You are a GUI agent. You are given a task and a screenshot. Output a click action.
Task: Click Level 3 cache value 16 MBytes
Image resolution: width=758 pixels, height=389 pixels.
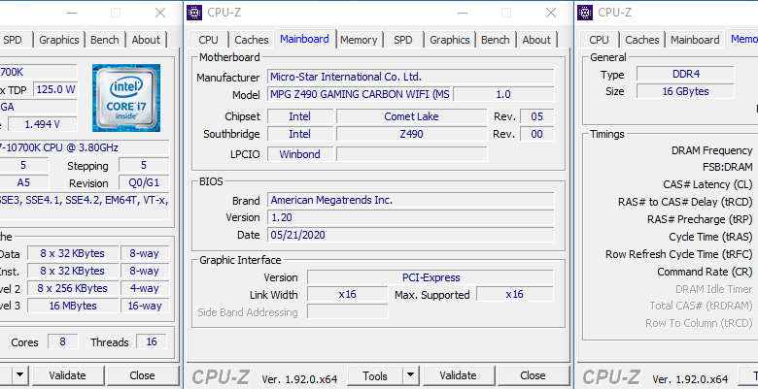coord(73,306)
